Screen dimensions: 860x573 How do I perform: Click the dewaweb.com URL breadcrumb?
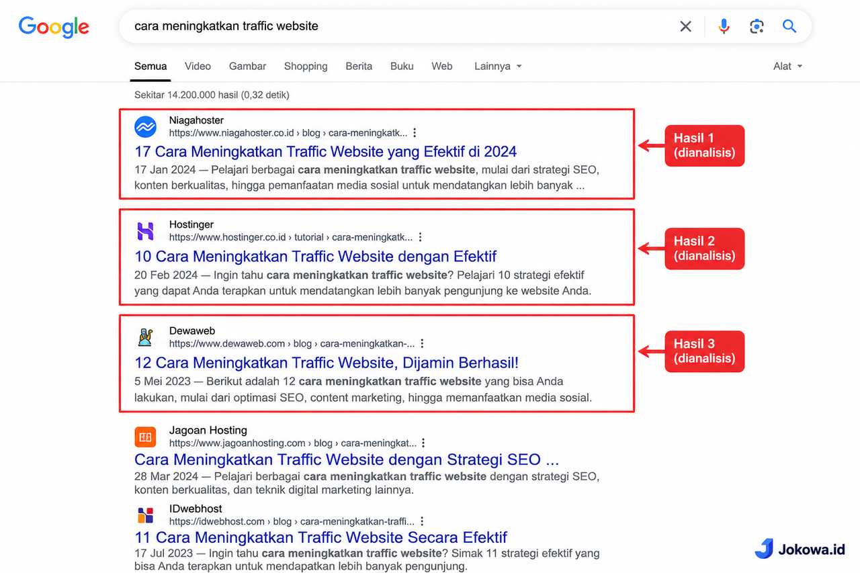pos(292,343)
